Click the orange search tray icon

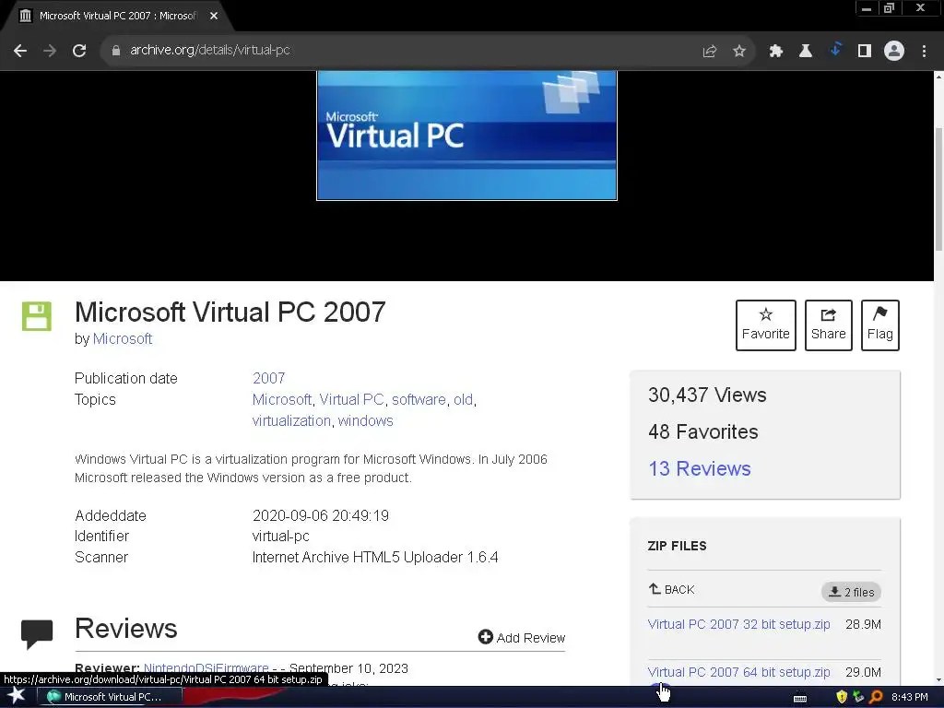click(876, 697)
